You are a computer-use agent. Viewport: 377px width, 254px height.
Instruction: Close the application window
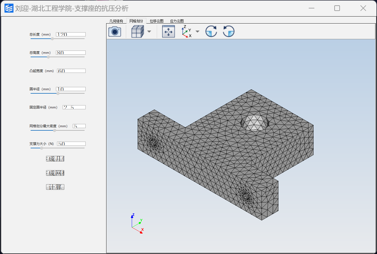(x=363, y=8)
